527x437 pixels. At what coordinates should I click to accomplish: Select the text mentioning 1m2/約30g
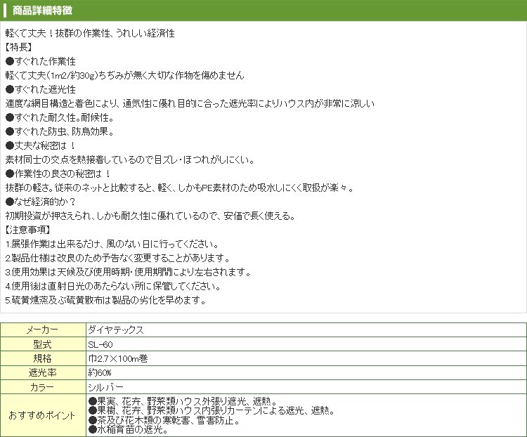click(x=124, y=75)
